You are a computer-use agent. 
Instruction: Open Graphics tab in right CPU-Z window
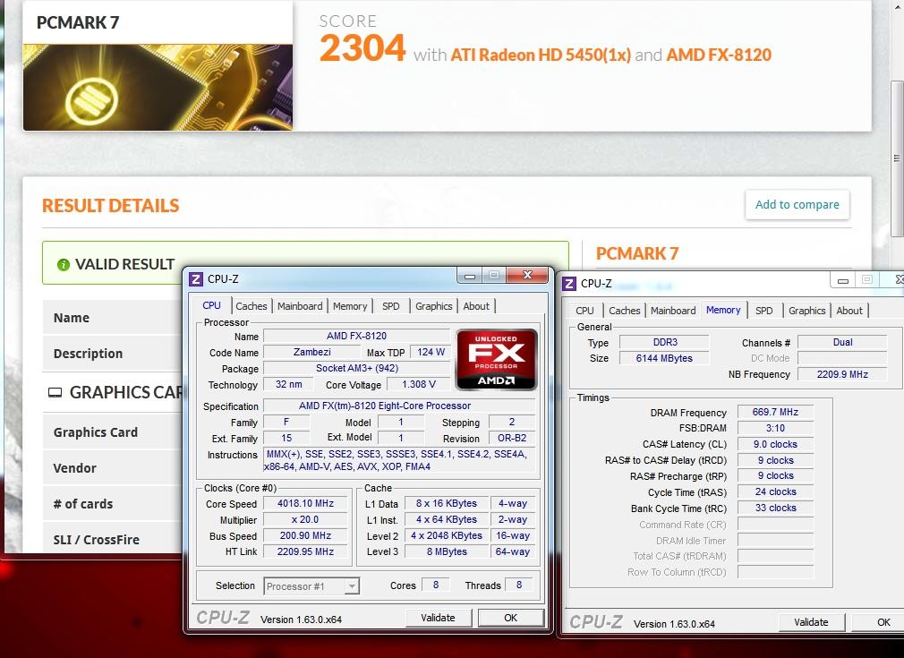click(x=807, y=311)
